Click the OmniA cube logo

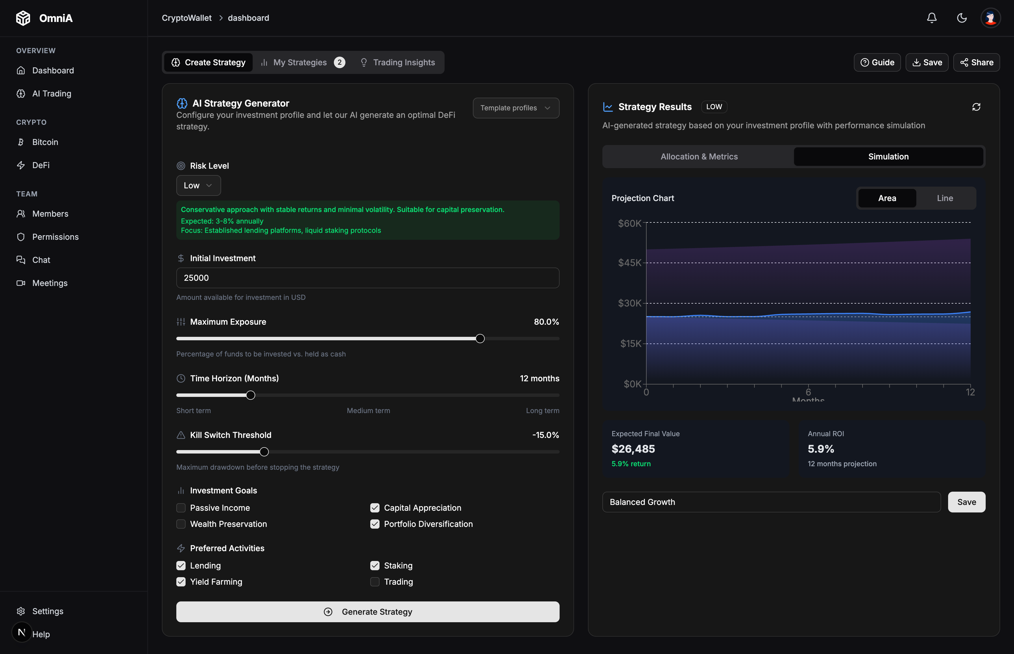[23, 18]
